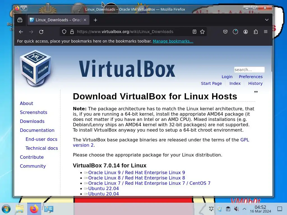Bookmark this page with the star icon
This screenshot has height=215, width=287.
tap(202, 32)
